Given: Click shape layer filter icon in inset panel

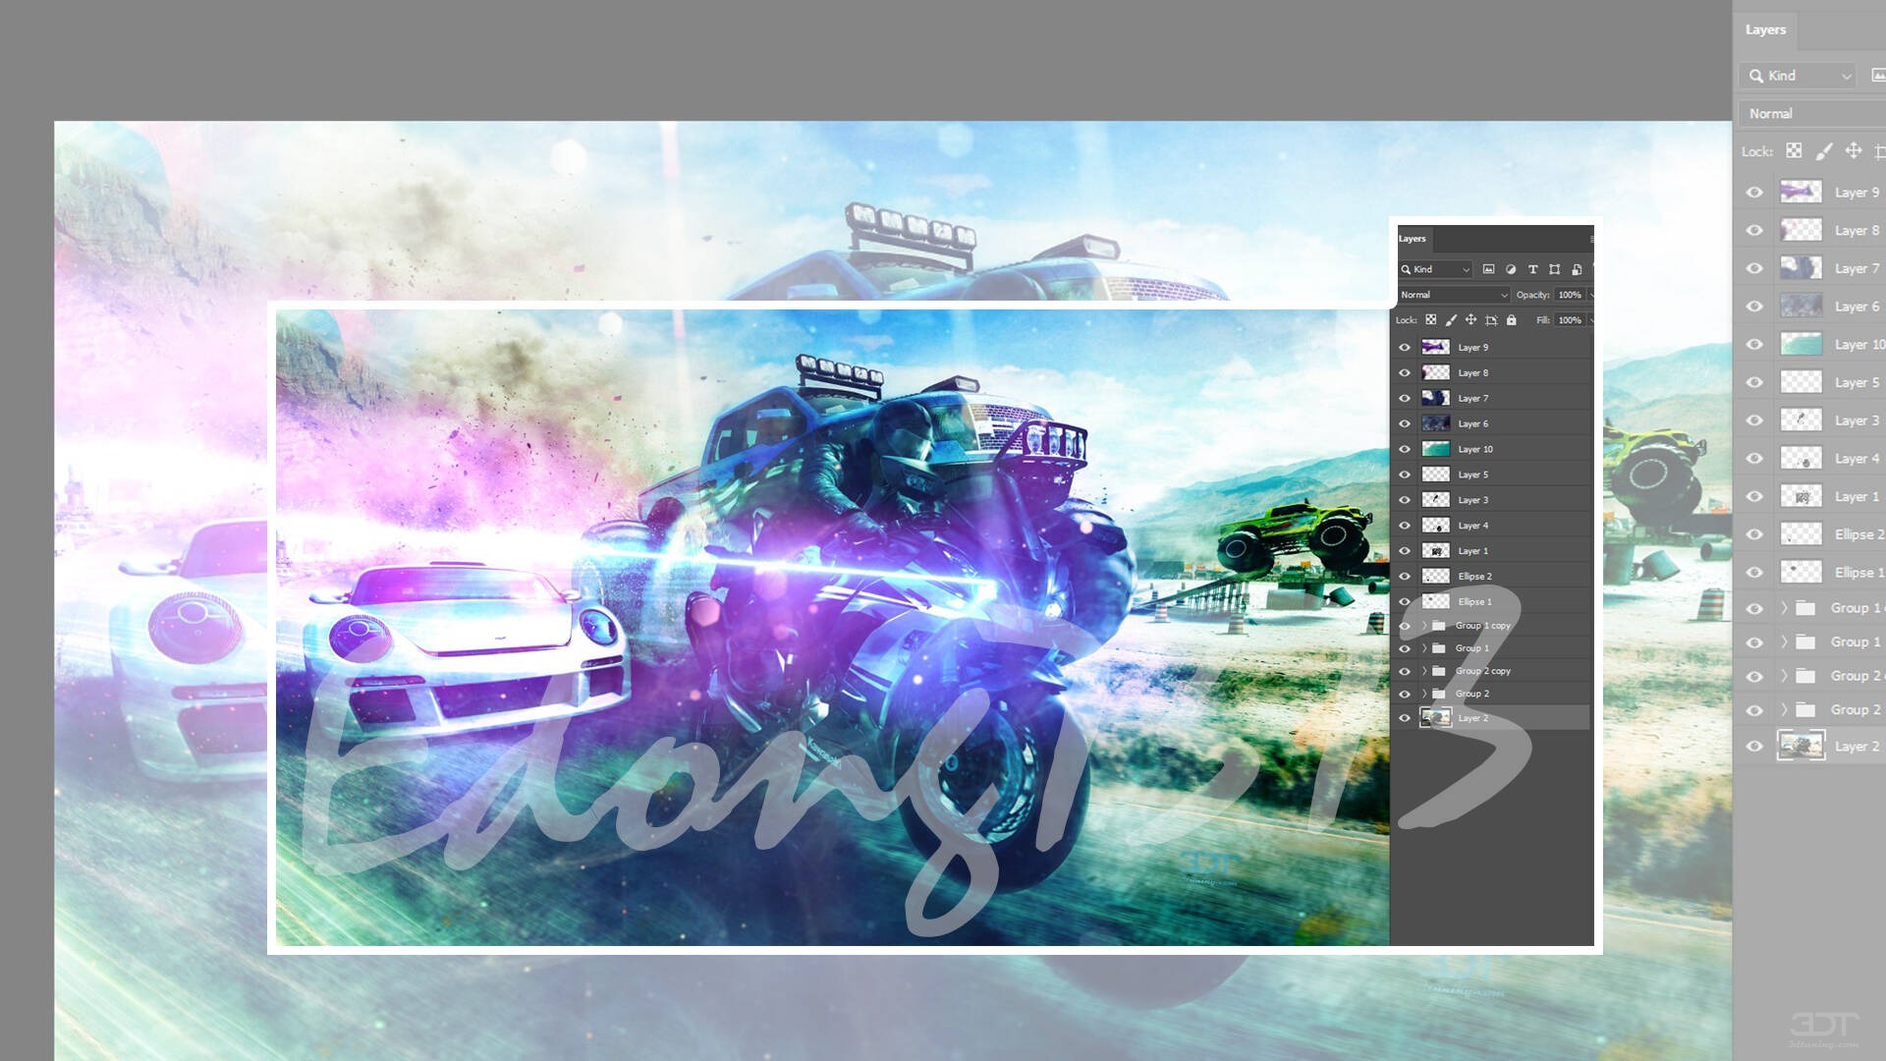Looking at the screenshot, I should point(1554,269).
